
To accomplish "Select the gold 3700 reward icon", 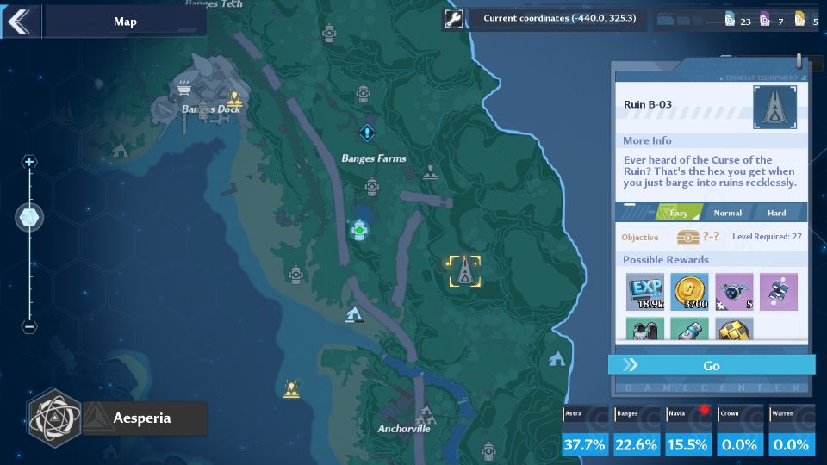I will [x=689, y=292].
